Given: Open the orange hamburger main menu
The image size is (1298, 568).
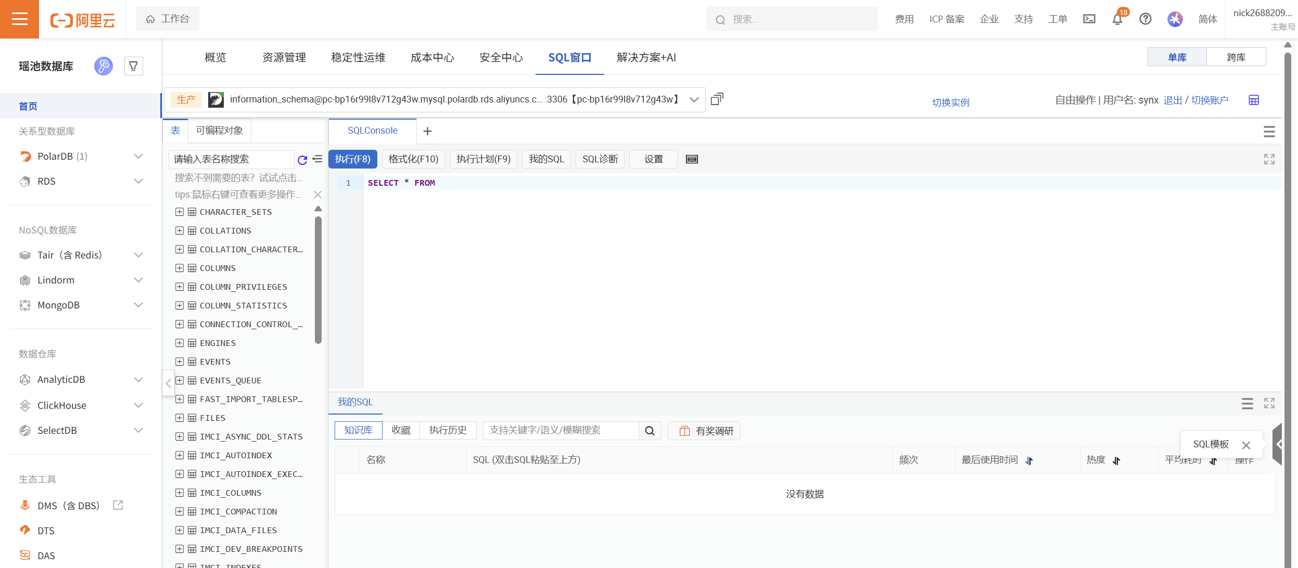Looking at the screenshot, I should point(19,19).
